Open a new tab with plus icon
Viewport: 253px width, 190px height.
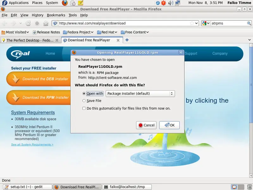[127, 40]
